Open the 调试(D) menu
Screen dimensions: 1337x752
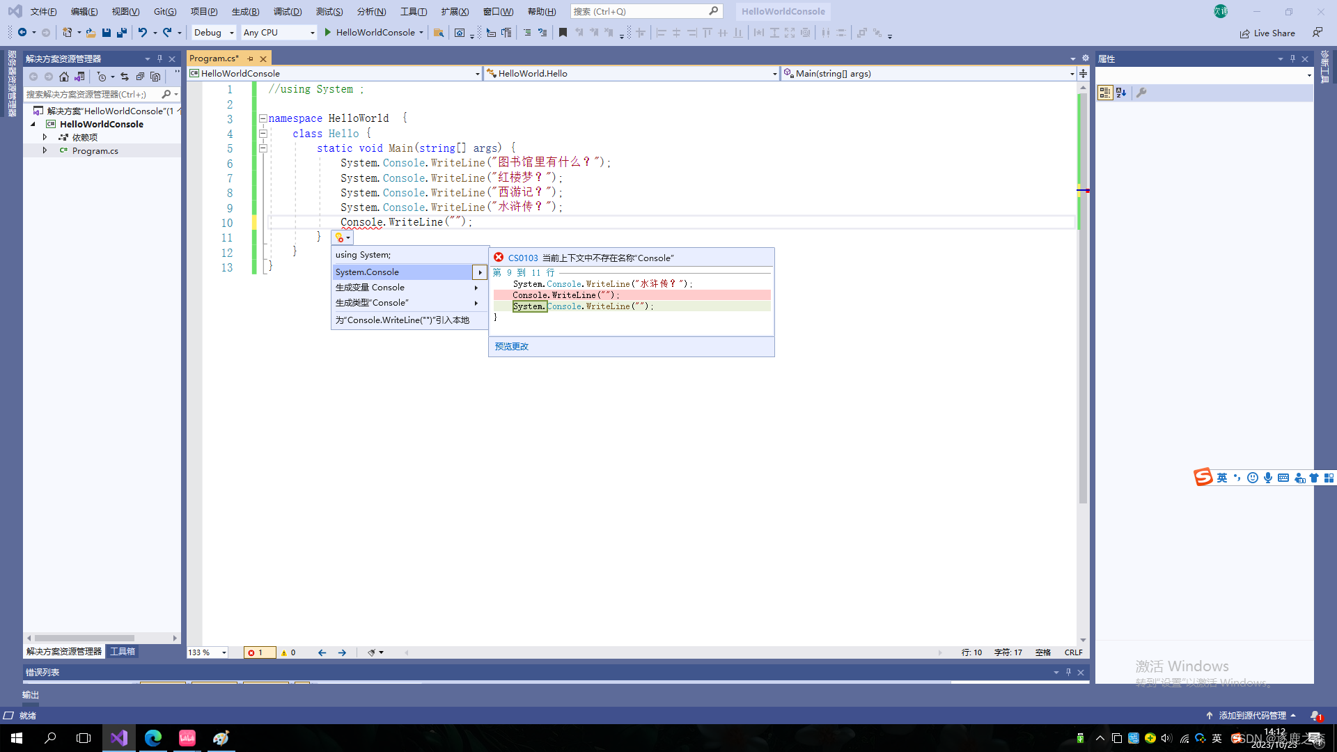pyautogui.click(x=288, y=11)
